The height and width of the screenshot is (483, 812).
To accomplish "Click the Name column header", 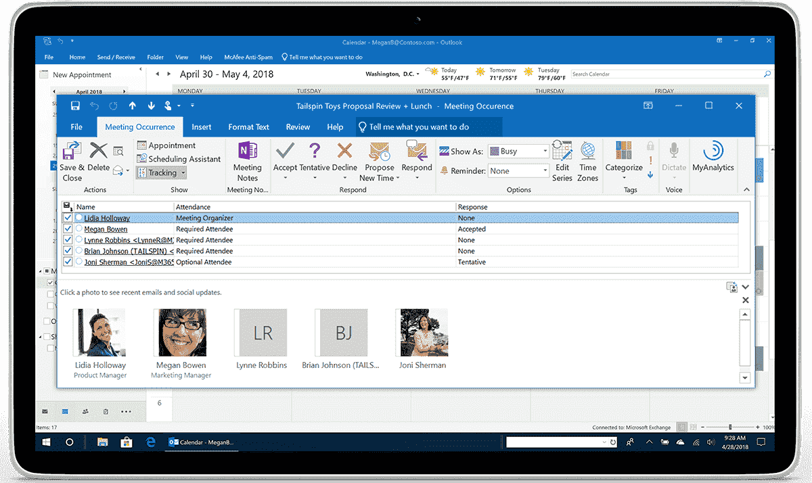I will [124, 207].
